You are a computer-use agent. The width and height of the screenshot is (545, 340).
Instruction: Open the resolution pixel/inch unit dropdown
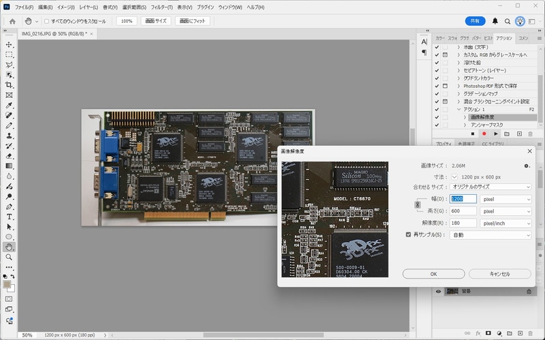(x=505, y=223)
